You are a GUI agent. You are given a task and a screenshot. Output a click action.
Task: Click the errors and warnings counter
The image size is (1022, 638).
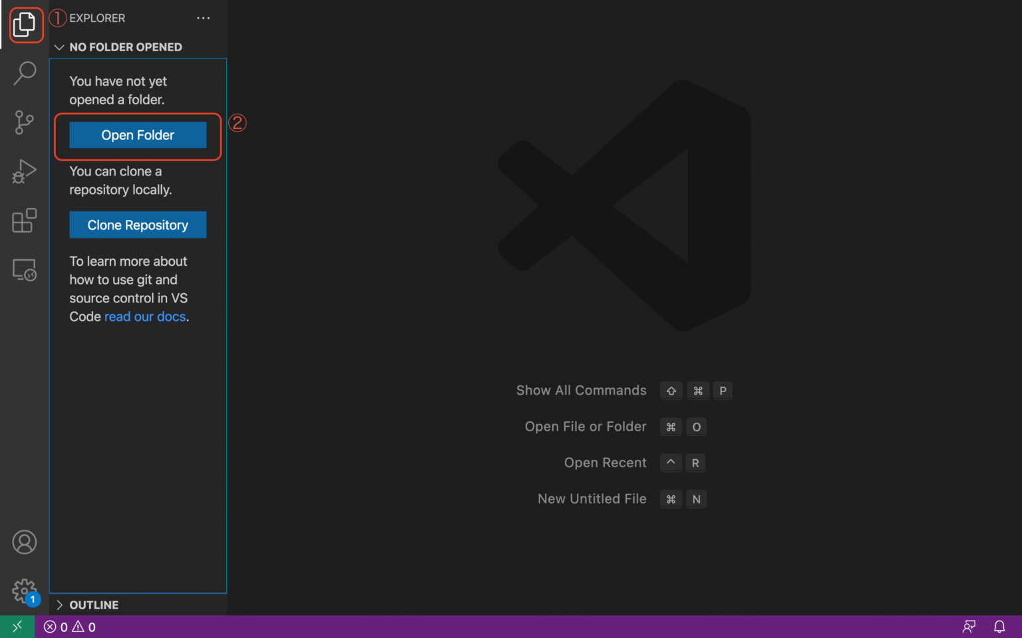click(x=69, y=626)
